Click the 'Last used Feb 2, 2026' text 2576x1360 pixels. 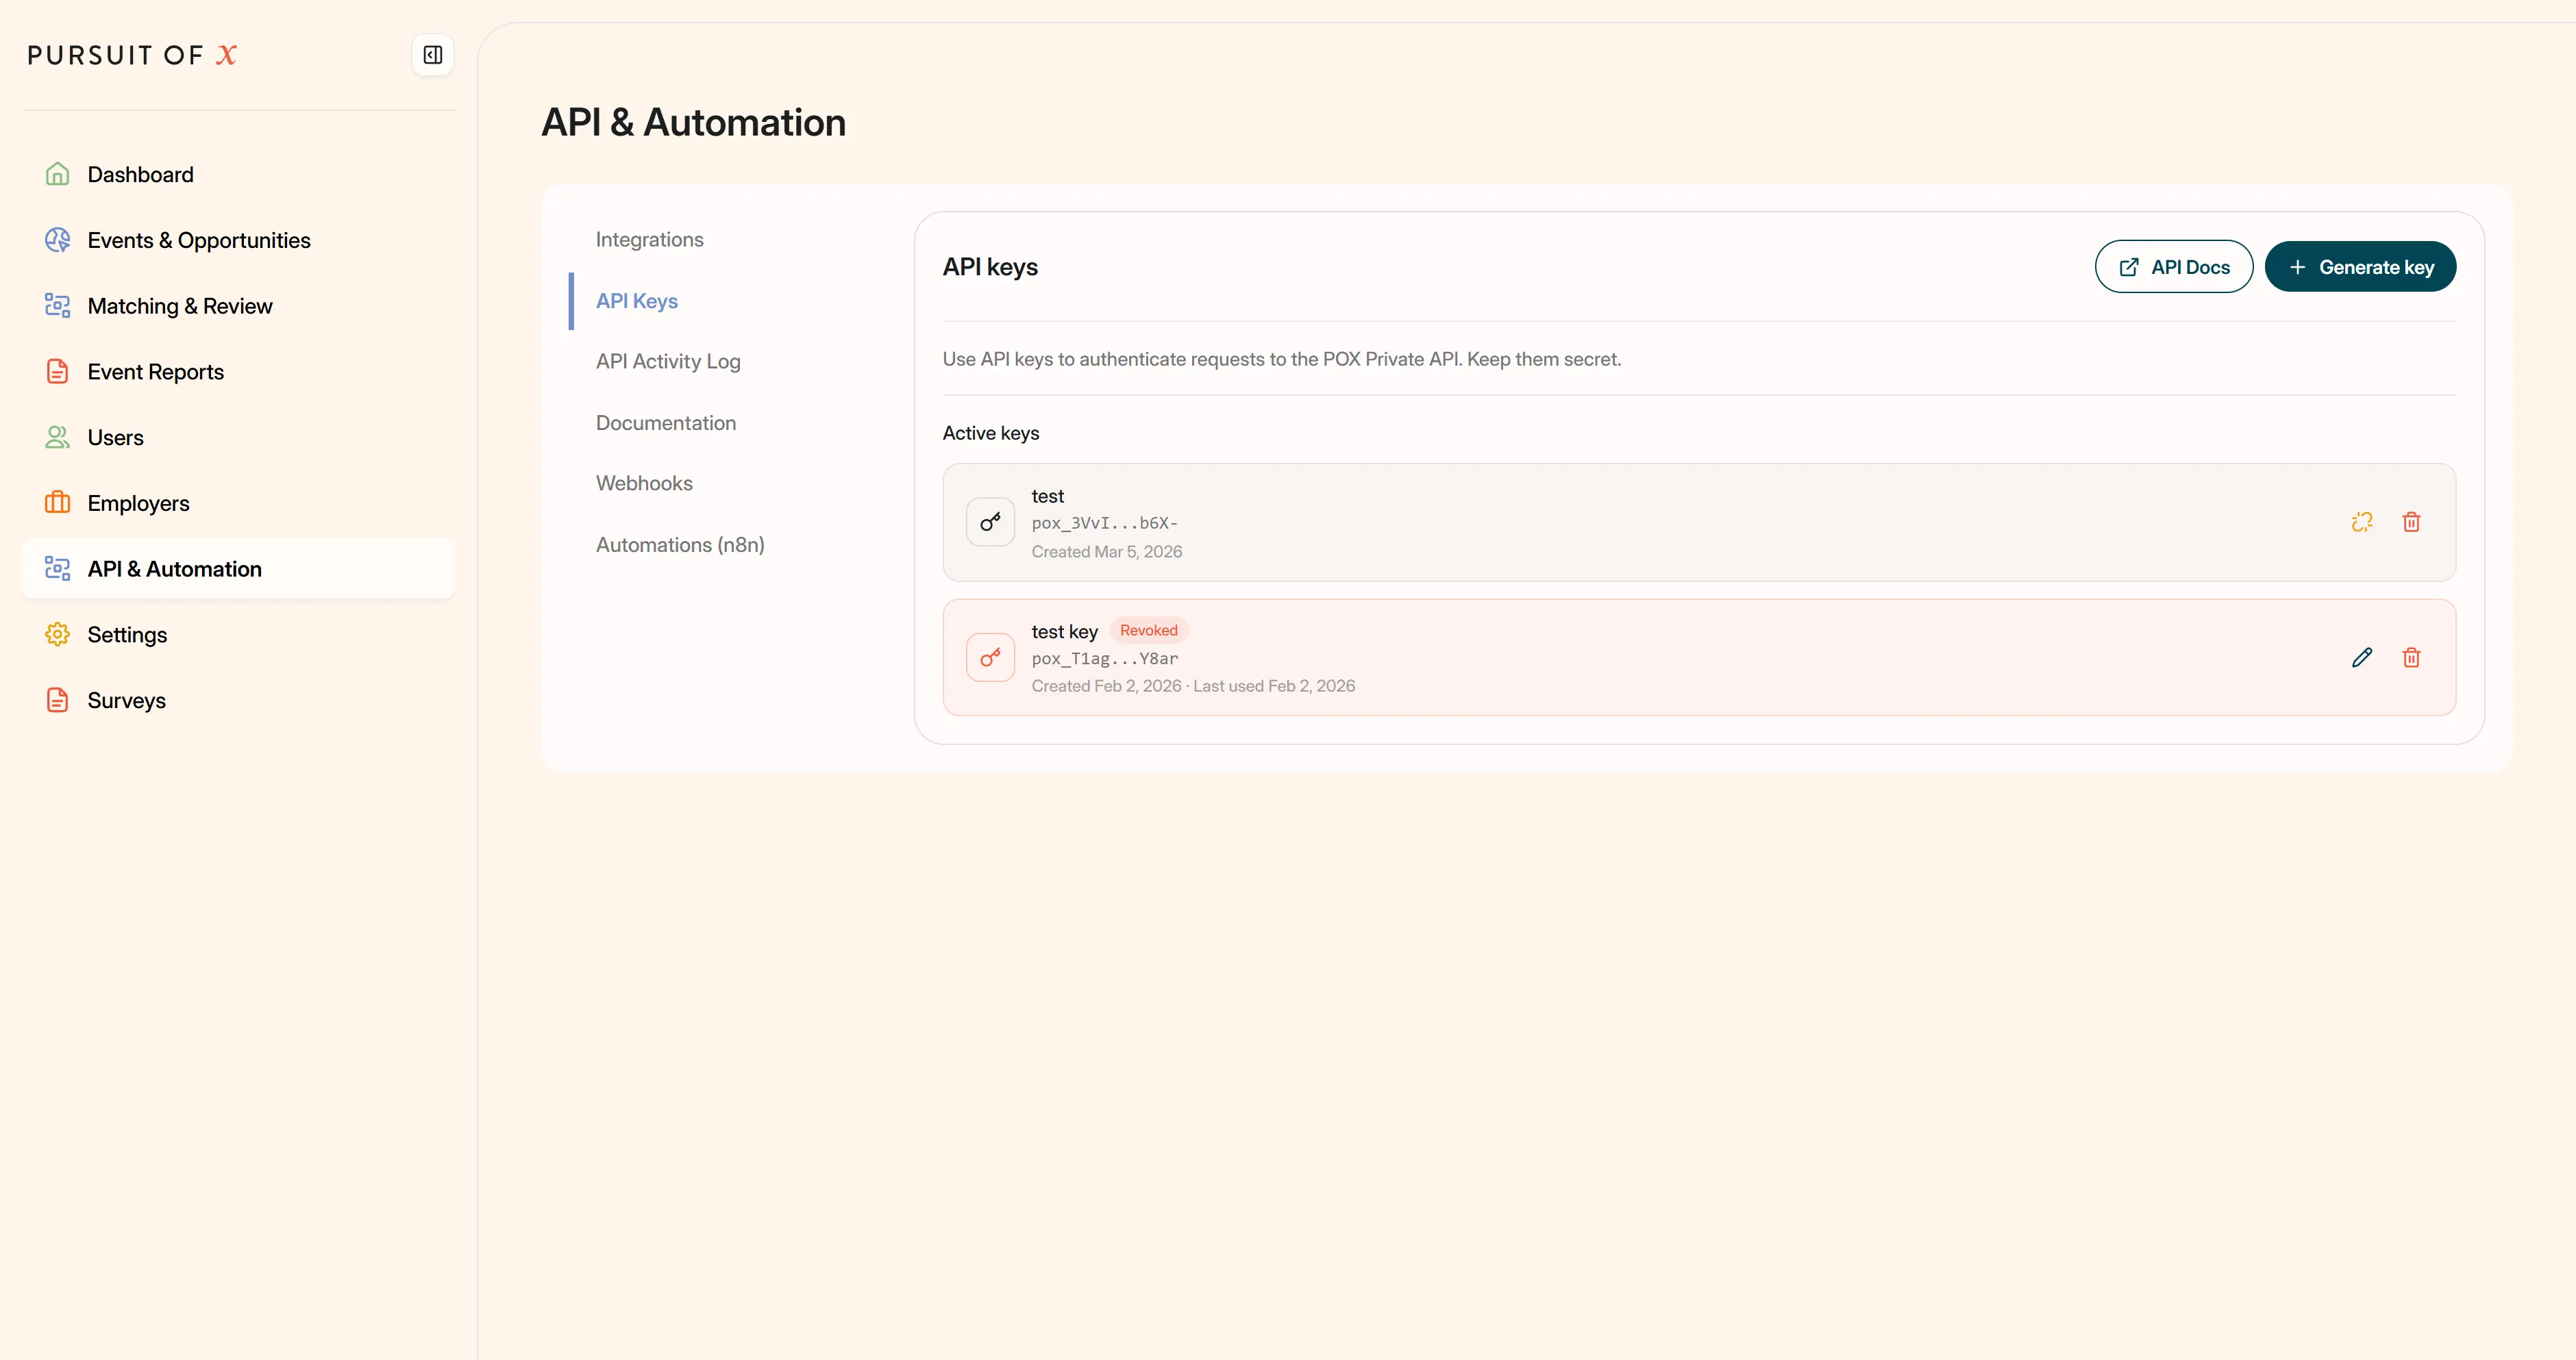click(1274, 686)
